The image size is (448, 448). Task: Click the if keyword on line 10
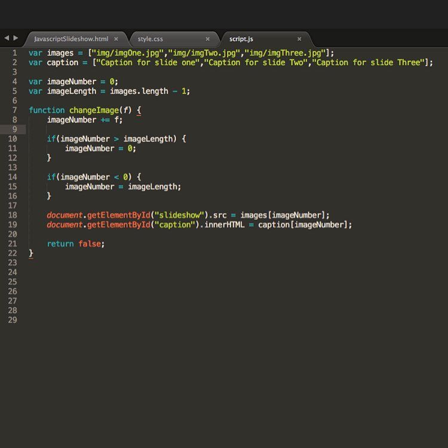pos(51,139)
